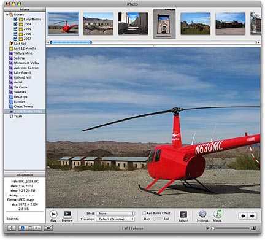
Task: Open the Desktops folder
Action: pyautogui.click(x=21, y=97)
